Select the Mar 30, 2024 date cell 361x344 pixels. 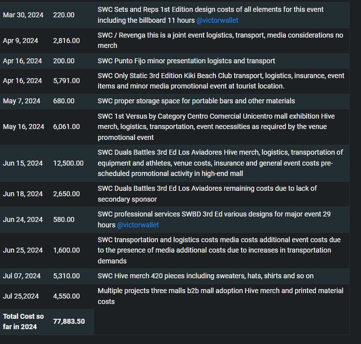[x=23, y=15]
